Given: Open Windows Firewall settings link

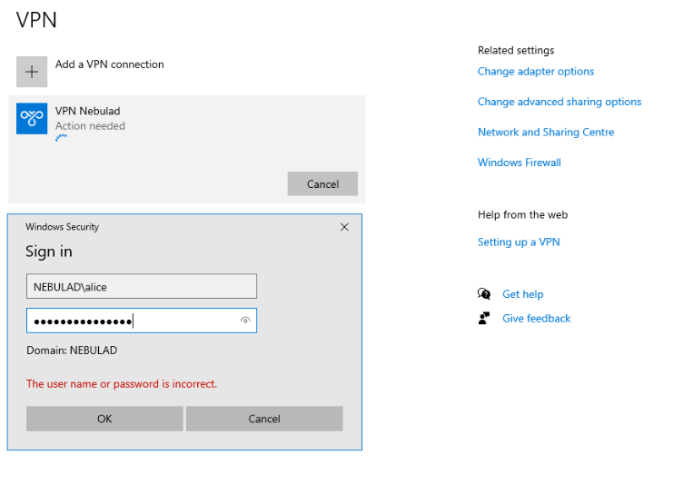Looking at the screenshot, I should 520,163.
